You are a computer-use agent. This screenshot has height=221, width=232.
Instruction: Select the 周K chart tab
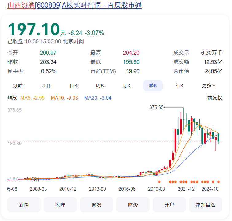(x=100, y=85)
